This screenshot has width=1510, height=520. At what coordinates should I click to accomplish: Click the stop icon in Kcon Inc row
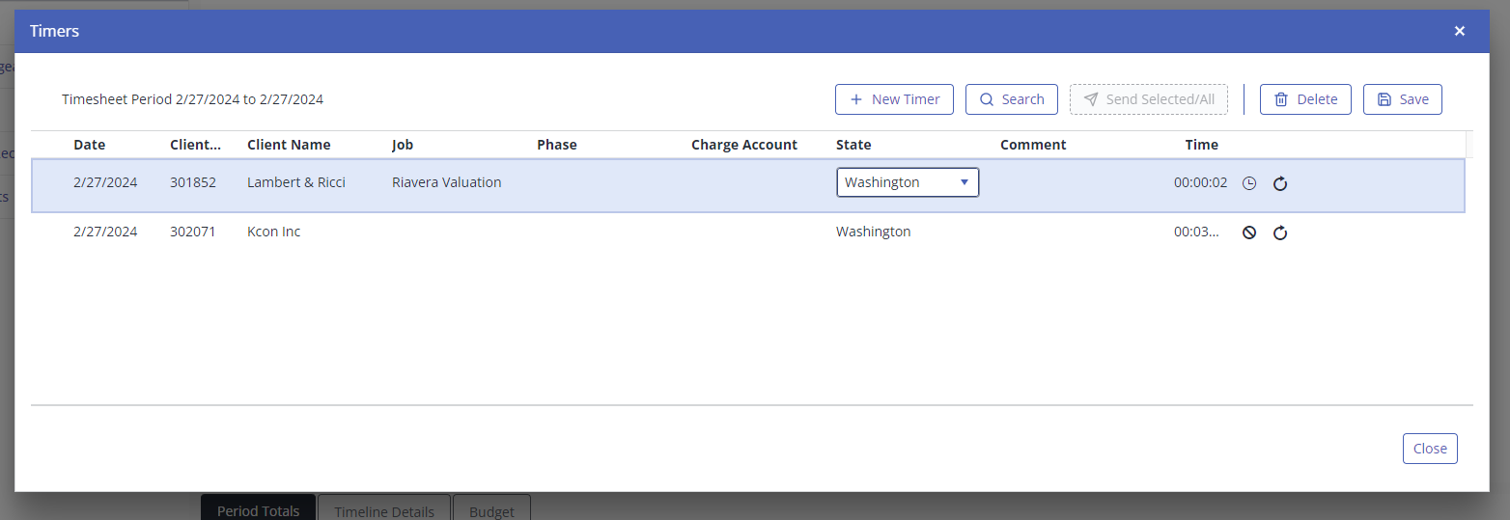[1248, 233]
